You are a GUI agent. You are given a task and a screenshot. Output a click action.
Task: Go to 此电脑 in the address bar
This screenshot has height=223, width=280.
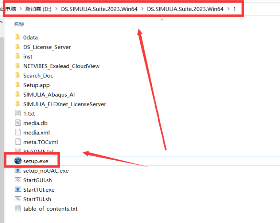[x=8, y=9]
